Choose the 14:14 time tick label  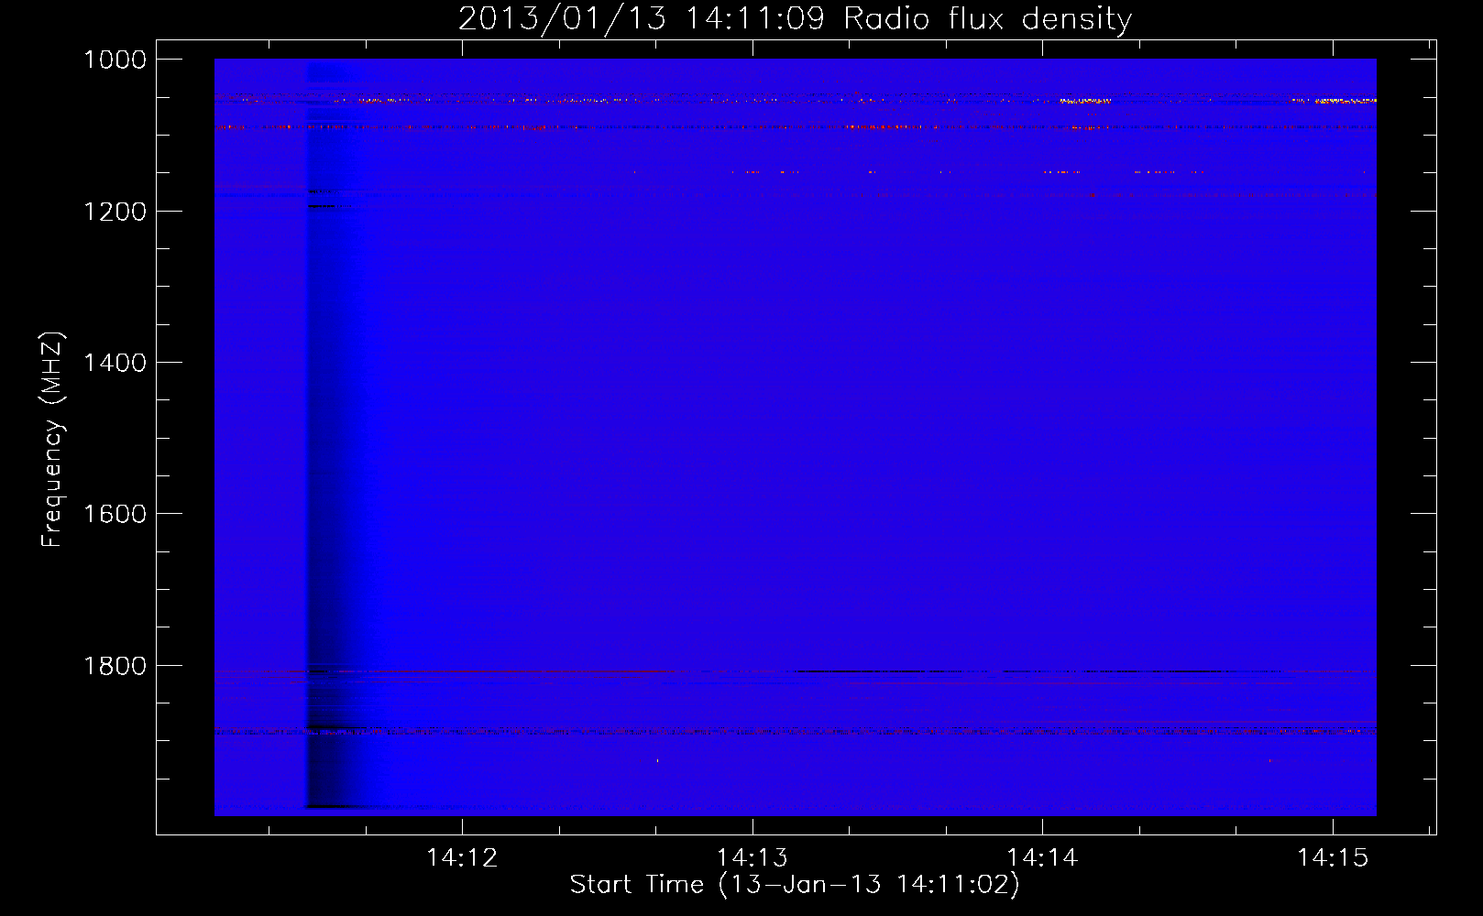point(1042,857)
